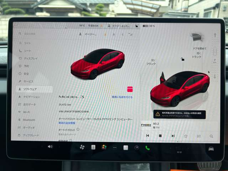The height and width of the screenshot is (171, 228).
Task: Tap the down arrow on gear strip
Action: tap(215, 76)
